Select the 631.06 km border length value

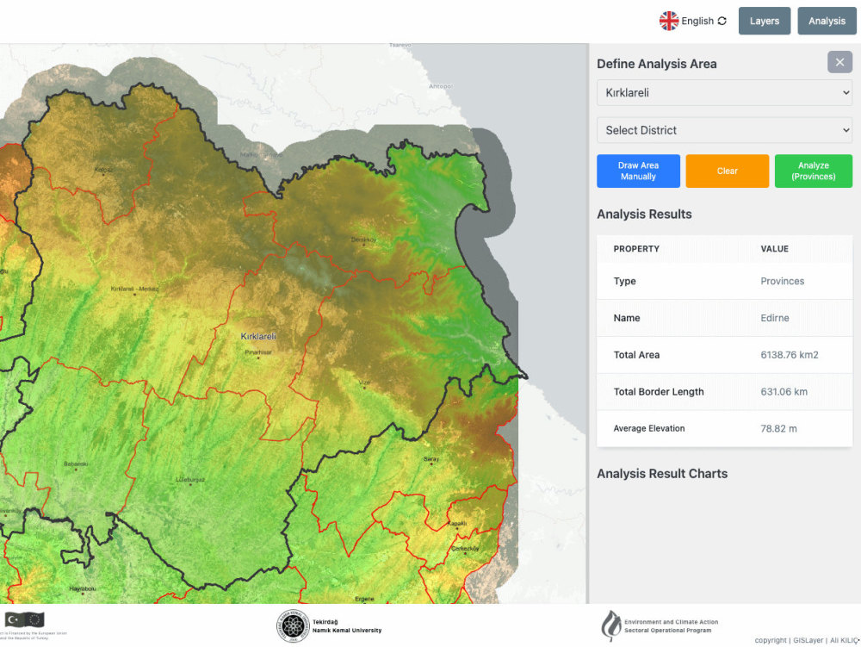[784, 392]
